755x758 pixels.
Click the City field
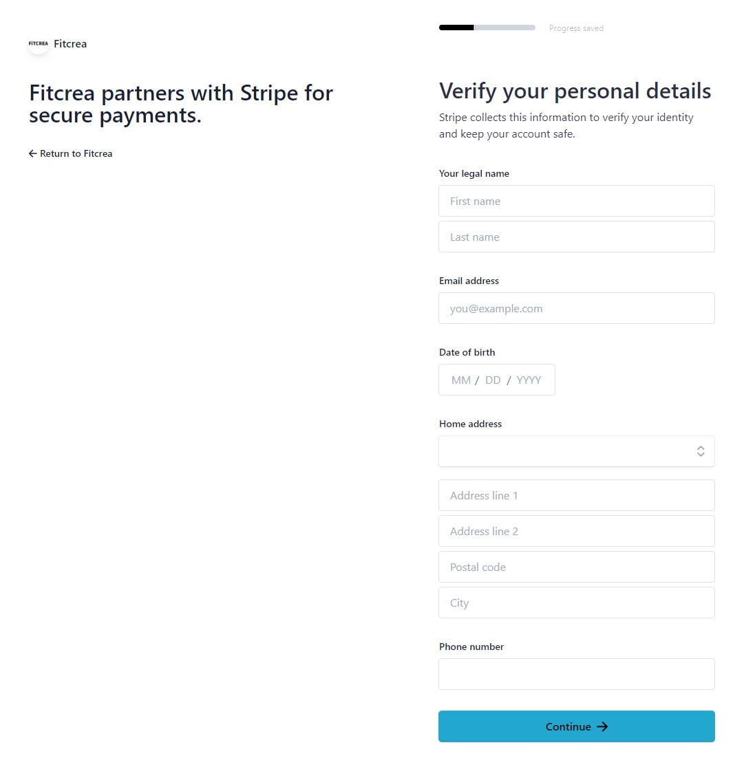click(577, 603)
